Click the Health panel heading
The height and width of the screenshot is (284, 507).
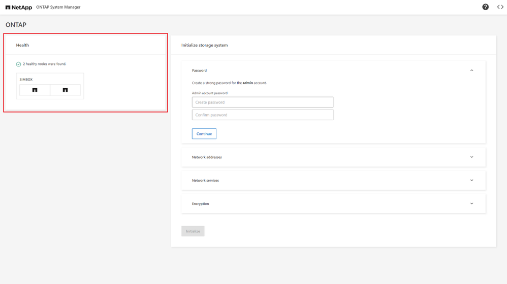(x=22, y=45)
